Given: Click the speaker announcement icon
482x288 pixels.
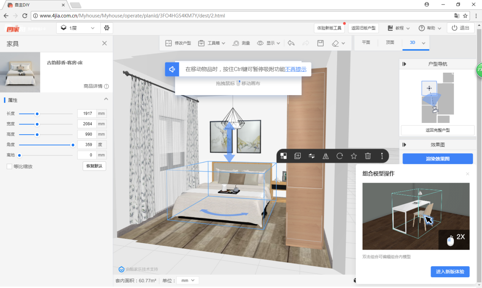Looking at the screenshot, I should [x=172, y=69].
